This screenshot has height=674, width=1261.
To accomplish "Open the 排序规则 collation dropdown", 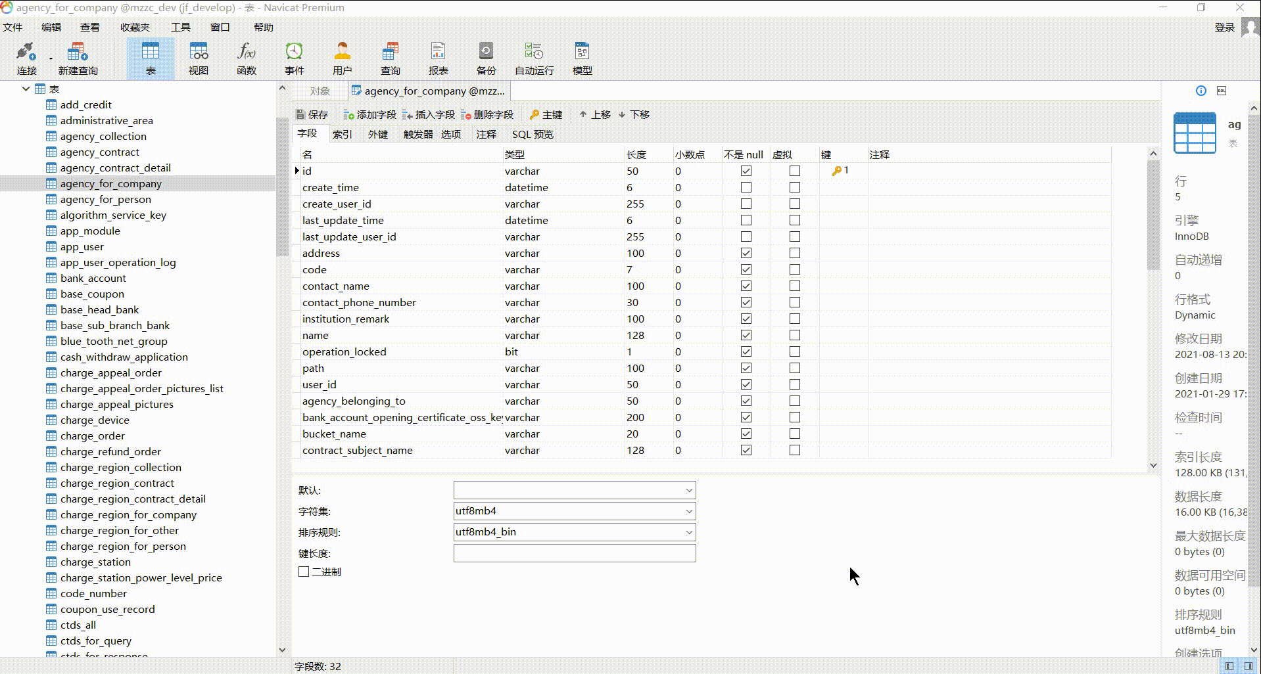I will tap(688, 532).
